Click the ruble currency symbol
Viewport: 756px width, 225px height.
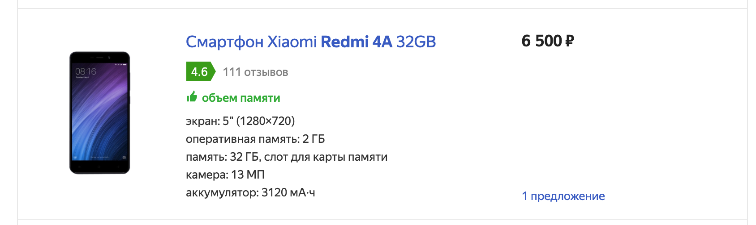[569, 42]
